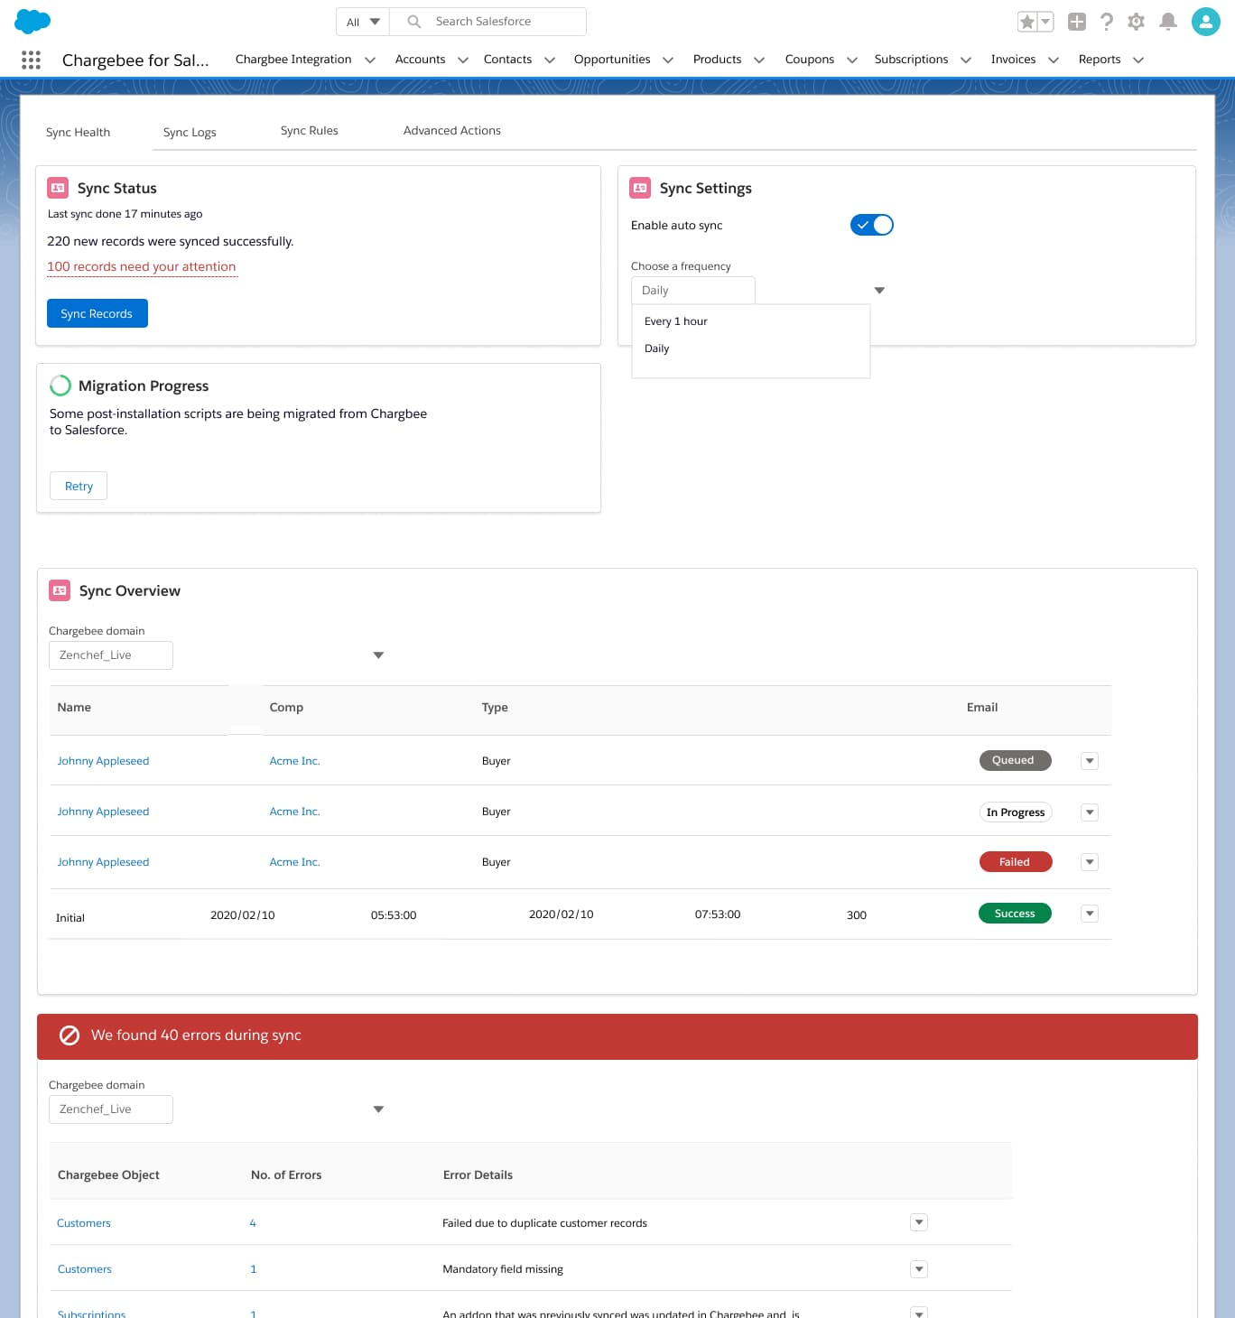
Task: Open the row actions arrow next to Failed
Action: pyautogui.click(x=1089, y=862)
